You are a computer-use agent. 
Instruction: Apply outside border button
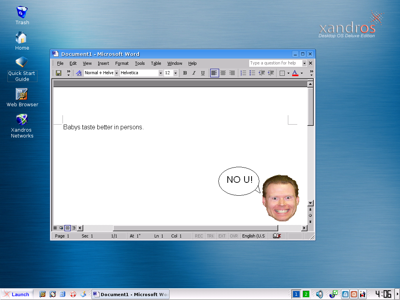pyautogui.click(x=282, y=73)
